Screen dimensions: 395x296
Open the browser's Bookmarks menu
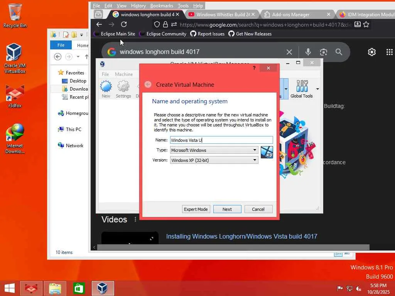pos(162,5)
